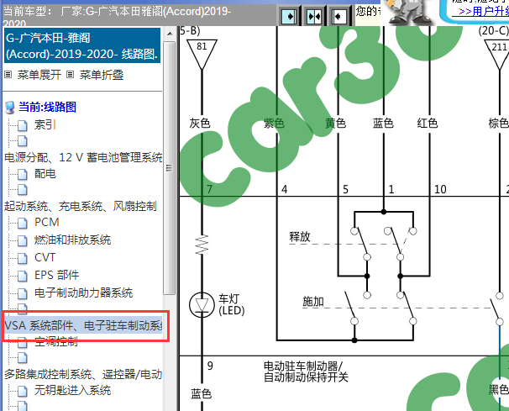Click the page icon next to 配电
509x411 pixels.
[22, 174]
